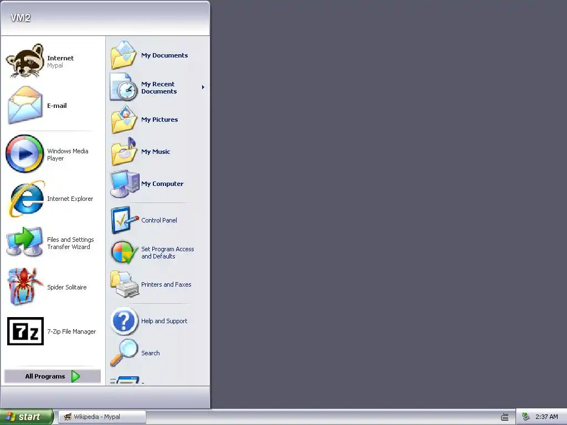Switch to Wikipedia - Mypal taskbar button
Image resolution: width=567 pixels, height=425 pixels.
point(102,417)
